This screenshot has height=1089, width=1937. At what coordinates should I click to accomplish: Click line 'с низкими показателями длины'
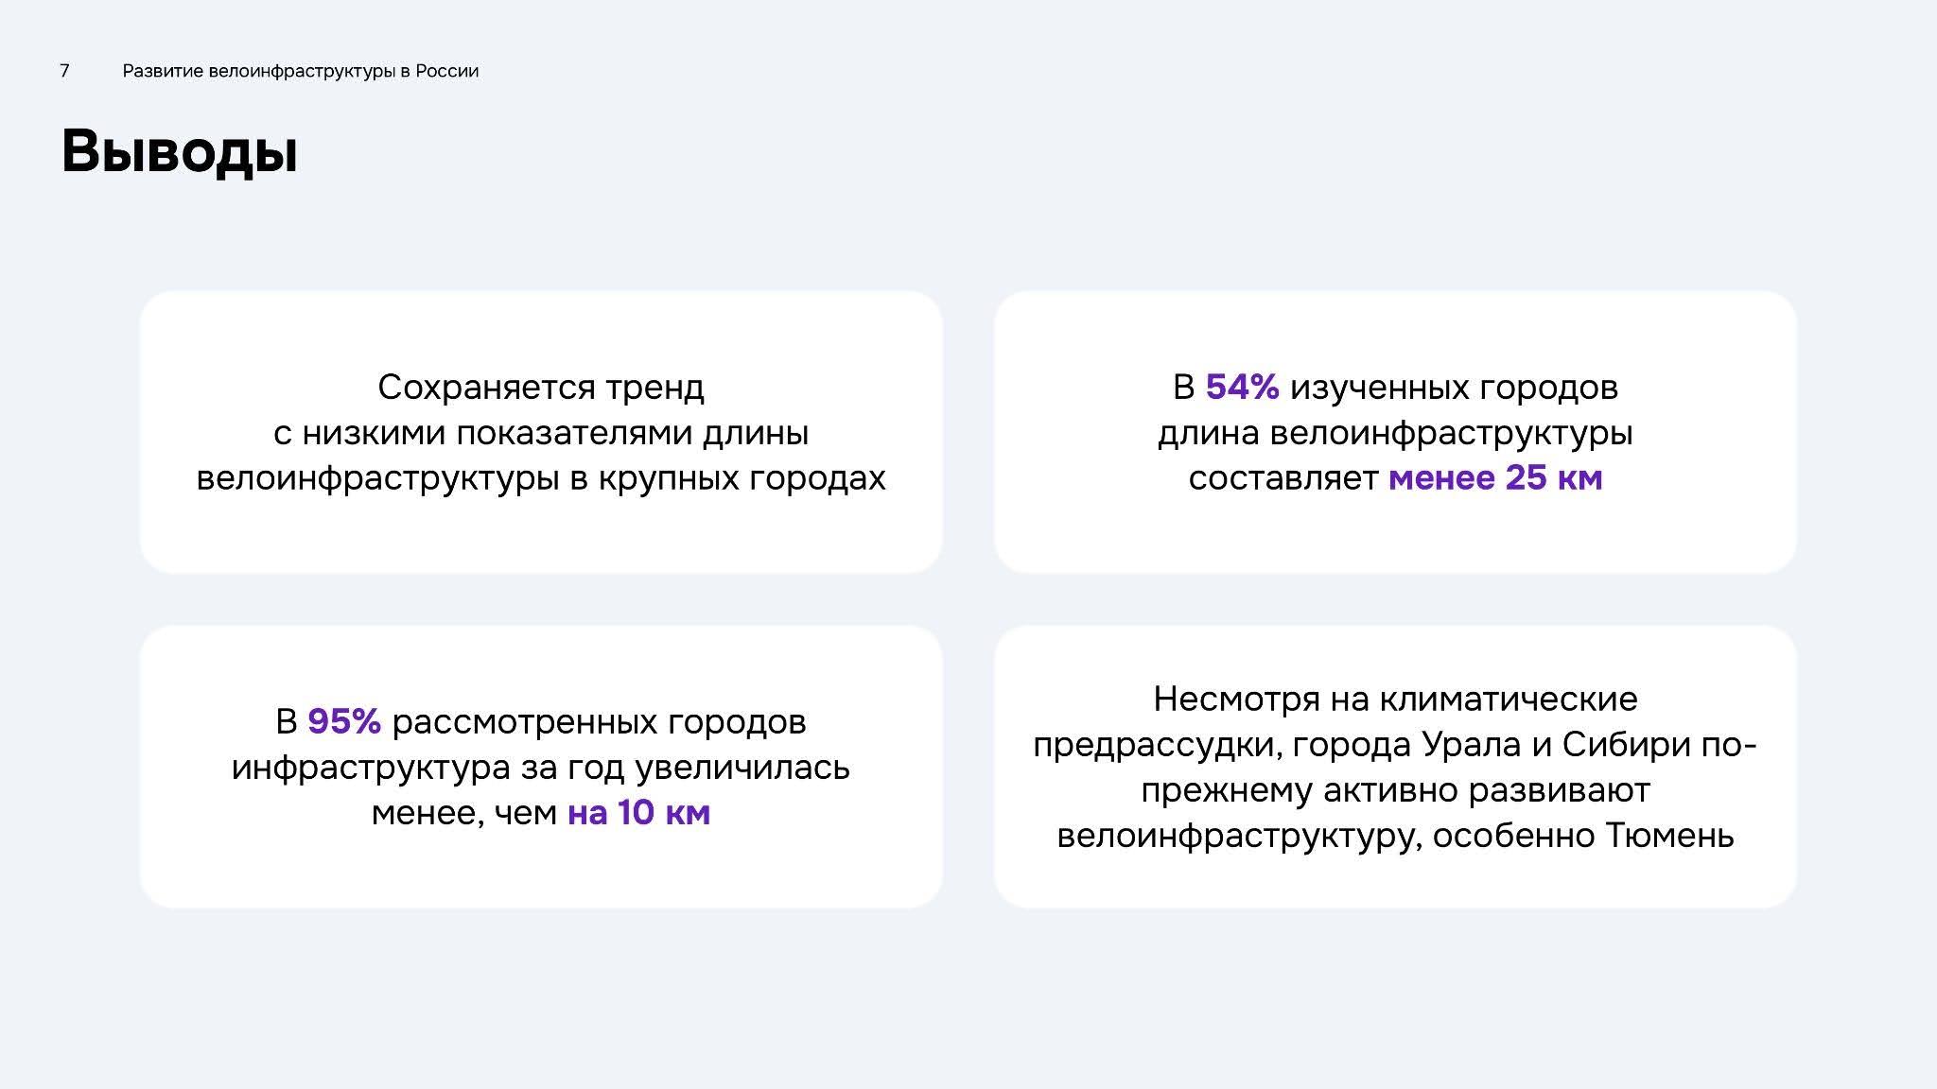(x=541, y=432)
